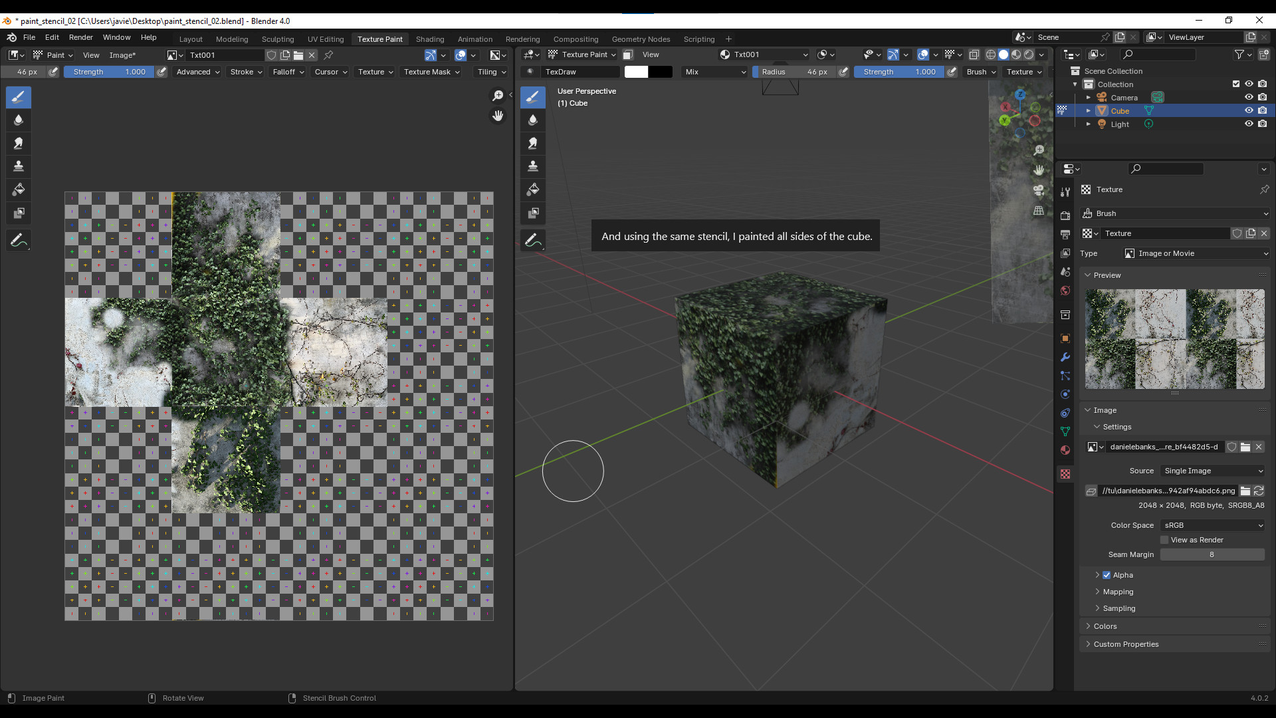Click the new collection icon in outliner

(x=1263, y=55)
